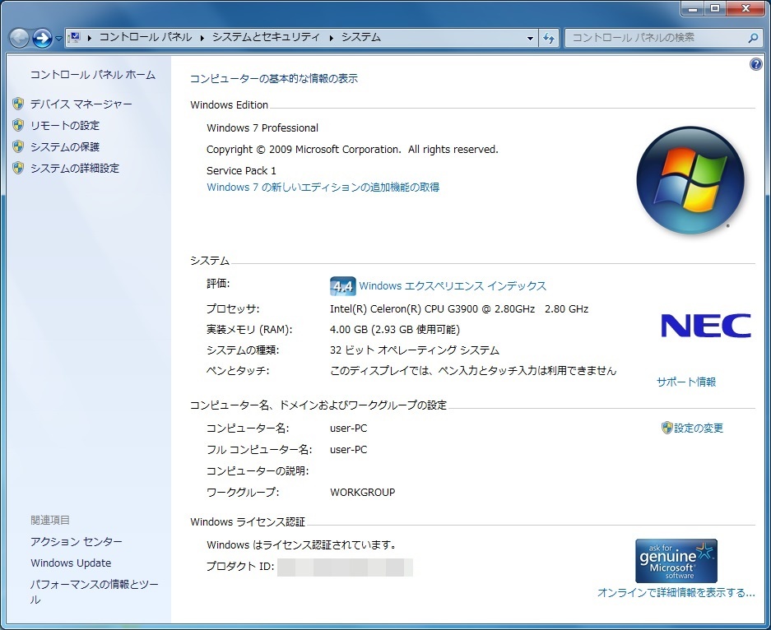Select the システムとセキュリティ breadcrumb

click(266, 37)
